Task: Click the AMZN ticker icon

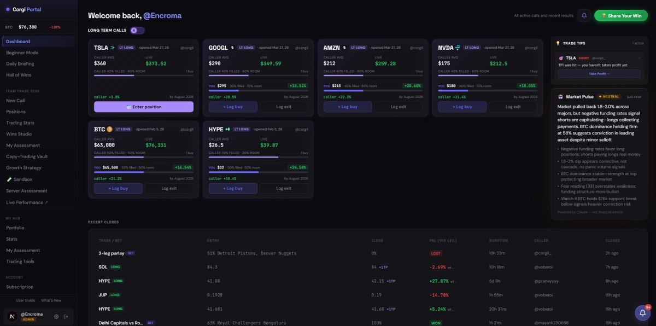Action: [x=344, y=48]
